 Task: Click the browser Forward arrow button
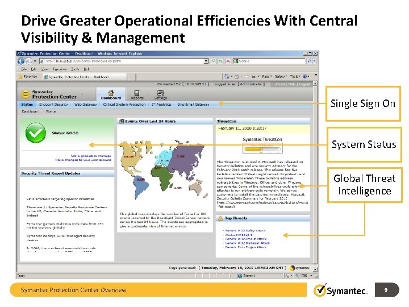[x=28, y=61]
